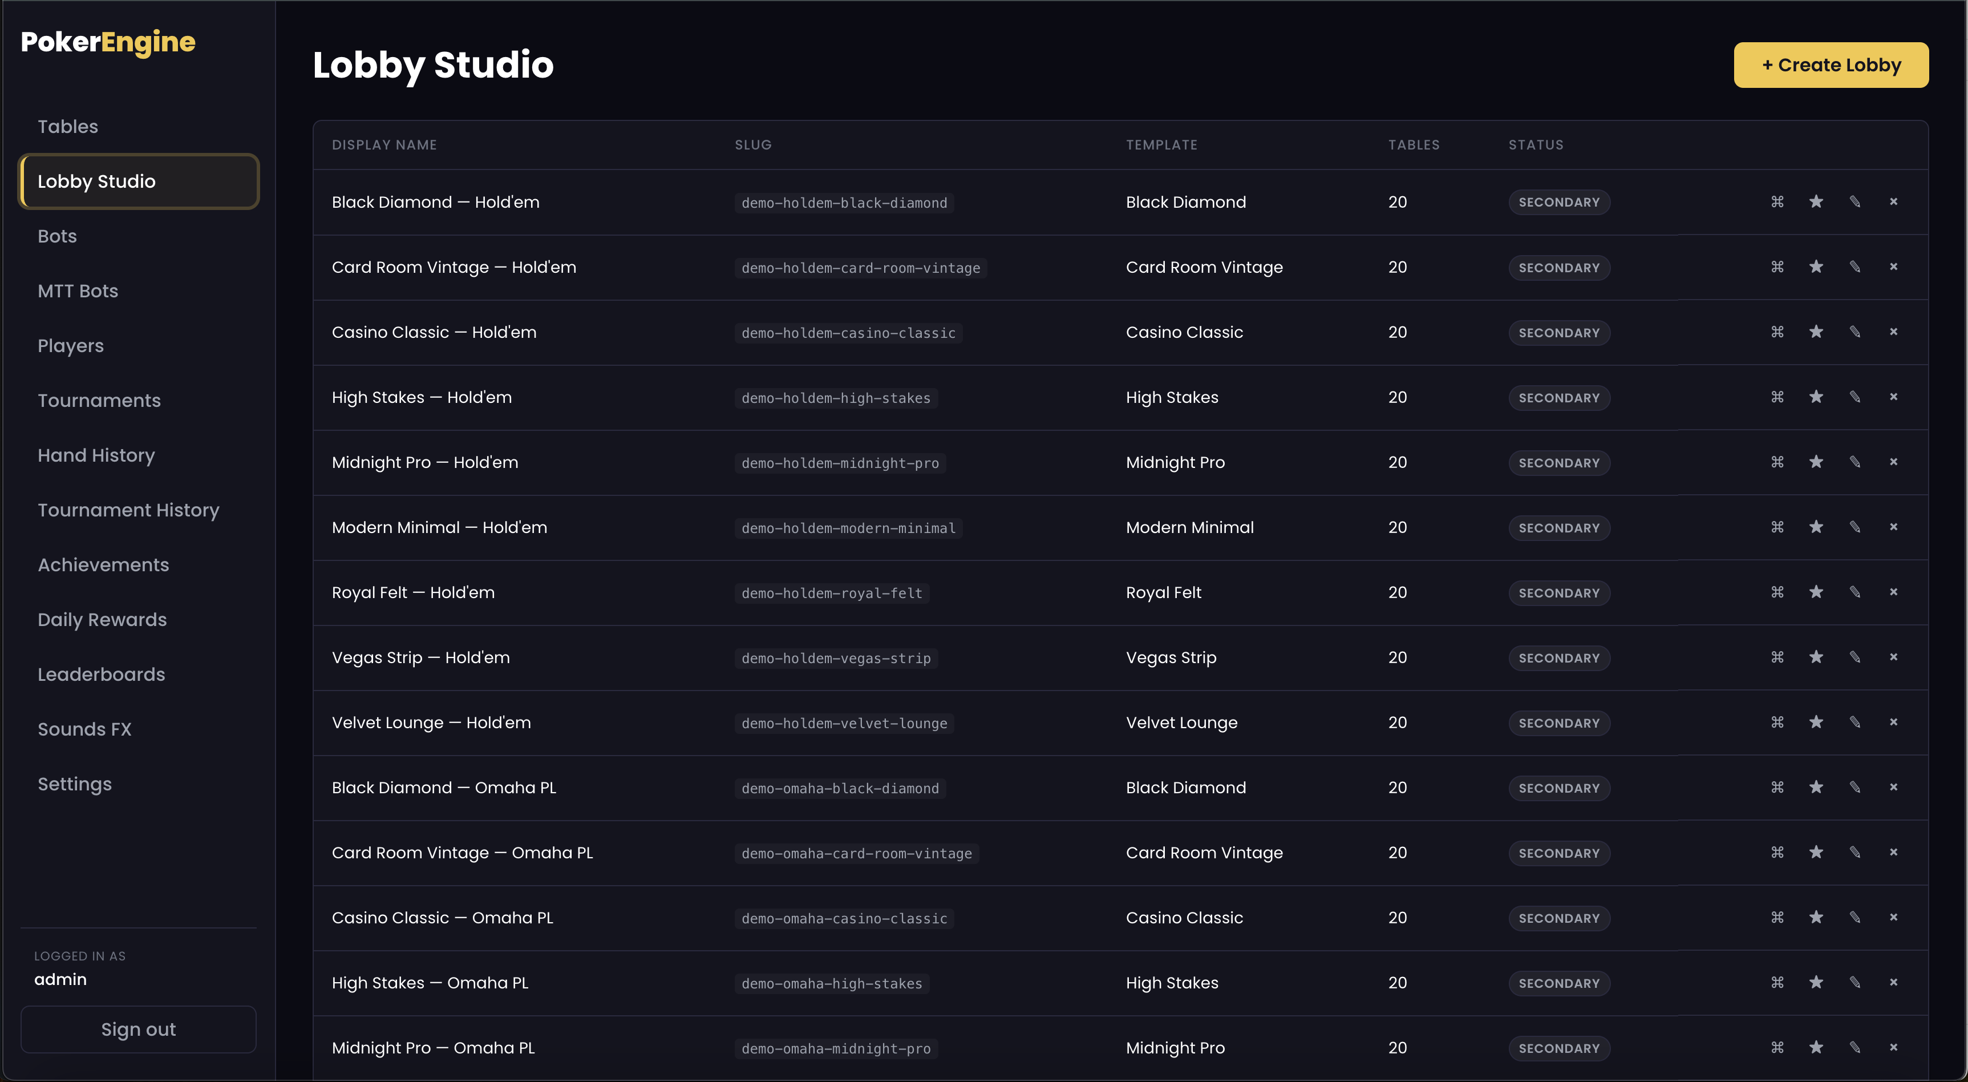Click demo-omaha-midnight-pro slug text
The width and height of the screenshot is (1968, 1082).
click(836, 1048)
